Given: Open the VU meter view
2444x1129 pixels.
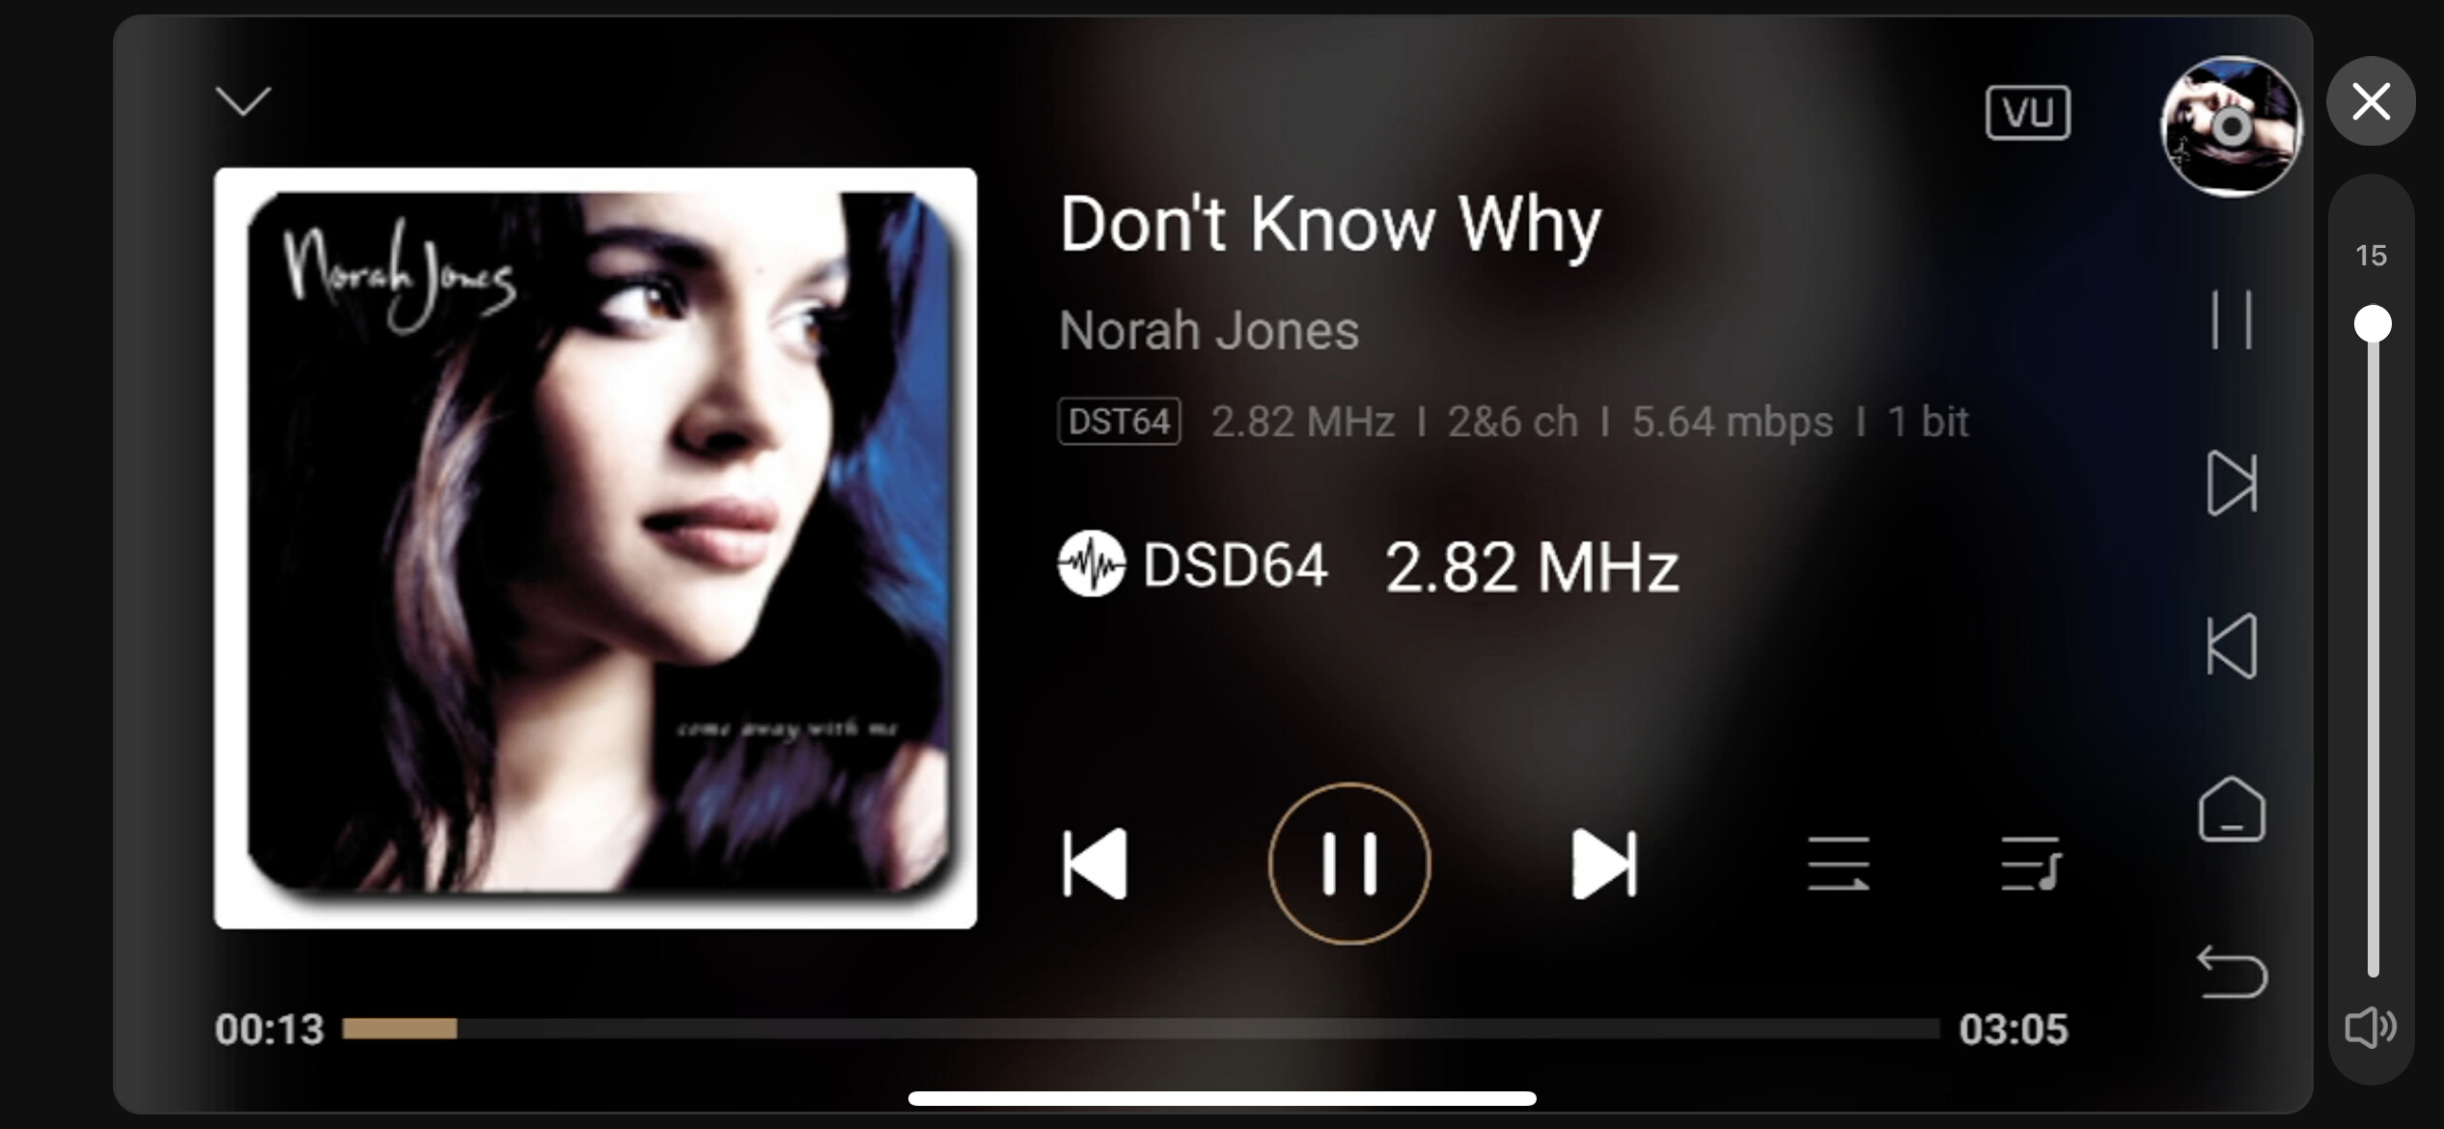Looking at the screenshot, I should 2028,113.
